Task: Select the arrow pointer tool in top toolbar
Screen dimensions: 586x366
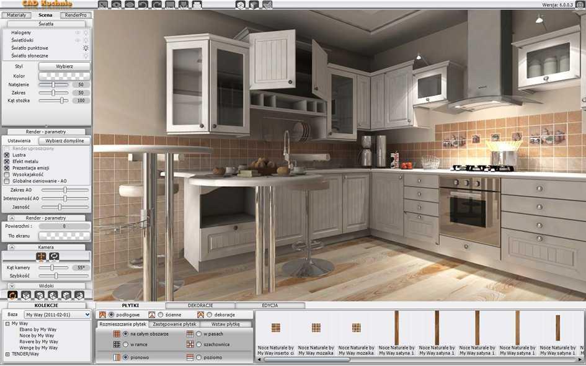Action: 103,5
